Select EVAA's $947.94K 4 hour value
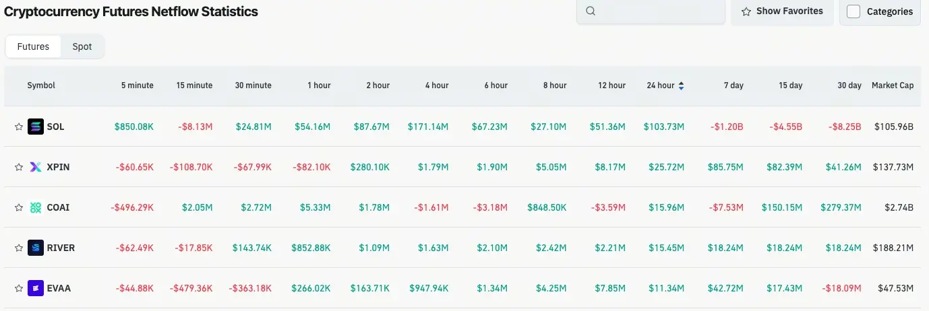This screenshot has width=929, height=311. tap(429, 288)
